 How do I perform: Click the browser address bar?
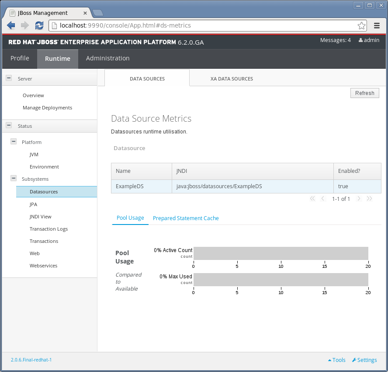point(205,25)
